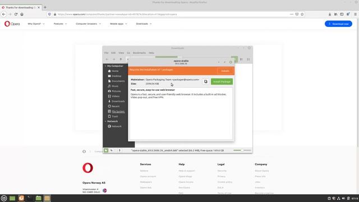Close the 'Thanks for downloading' tab
This screenshot has height=202, width=359.
click(x=39, y=7)
